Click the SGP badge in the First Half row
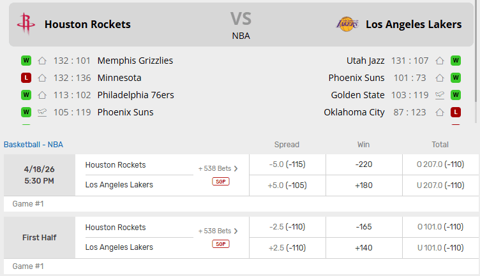This screenshot has height=276, width=480. (x=221, y=244)
